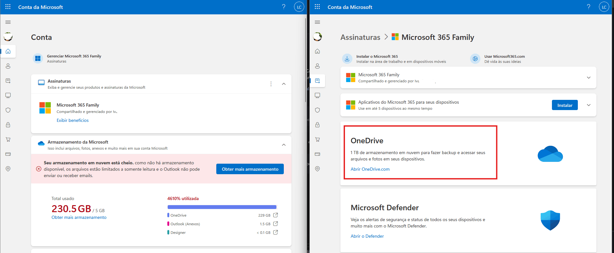Open the app launcher in the left window
This screenshot has width=614, height=253.
point(8,7)
